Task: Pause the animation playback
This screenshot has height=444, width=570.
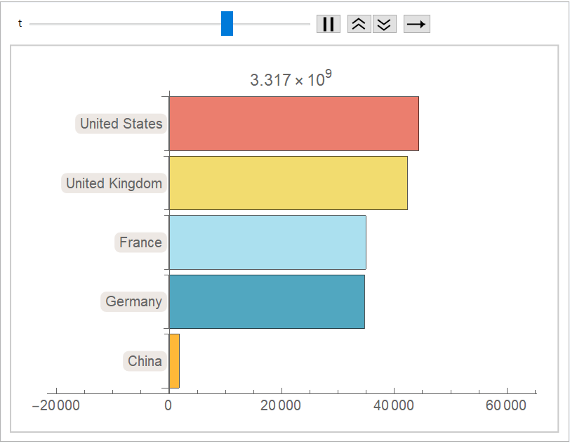Action: 328,24
